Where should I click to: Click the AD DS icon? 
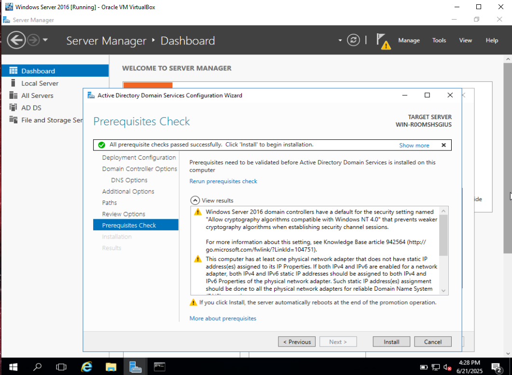click(x=14, y=107)
